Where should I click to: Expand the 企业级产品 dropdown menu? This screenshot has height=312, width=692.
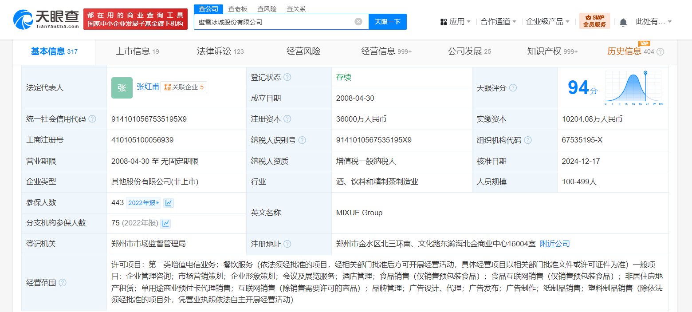(x=548, y=22)
